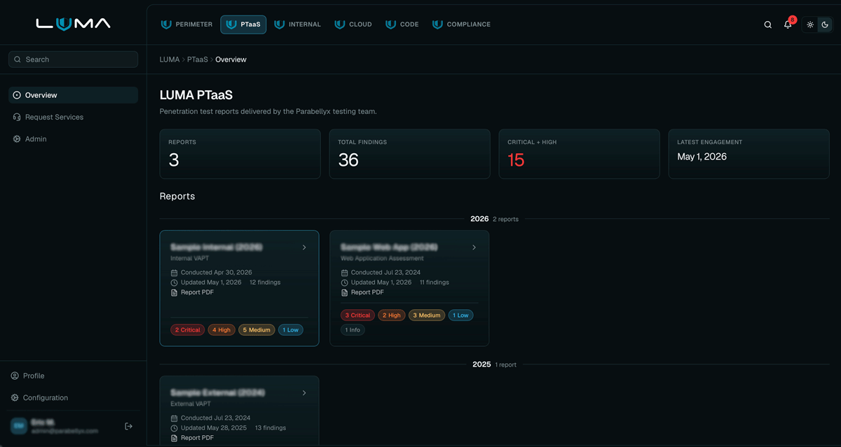Click the 1 Info badge
841x447 pixels.
353,329
